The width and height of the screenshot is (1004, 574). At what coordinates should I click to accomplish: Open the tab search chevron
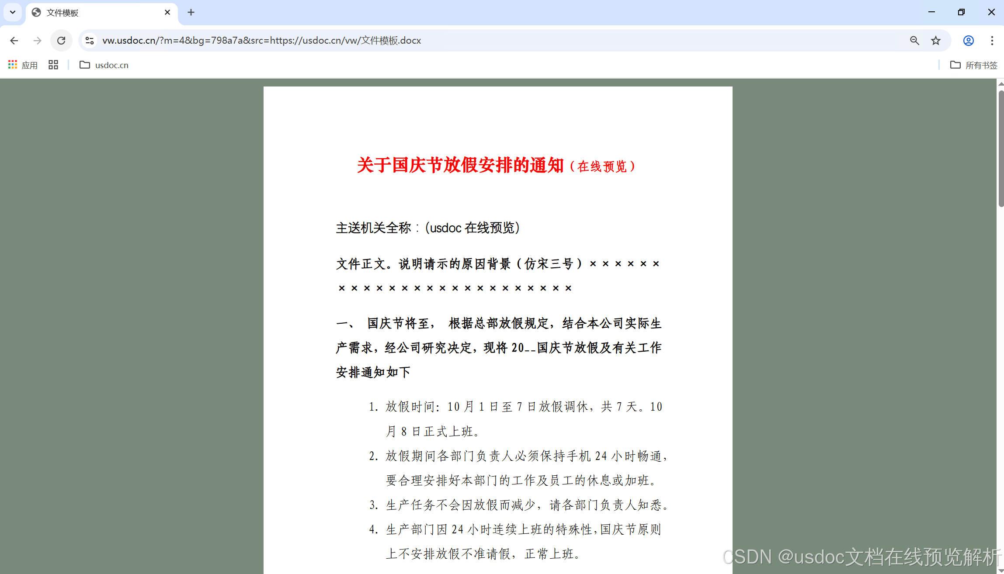tap(12, 12)
